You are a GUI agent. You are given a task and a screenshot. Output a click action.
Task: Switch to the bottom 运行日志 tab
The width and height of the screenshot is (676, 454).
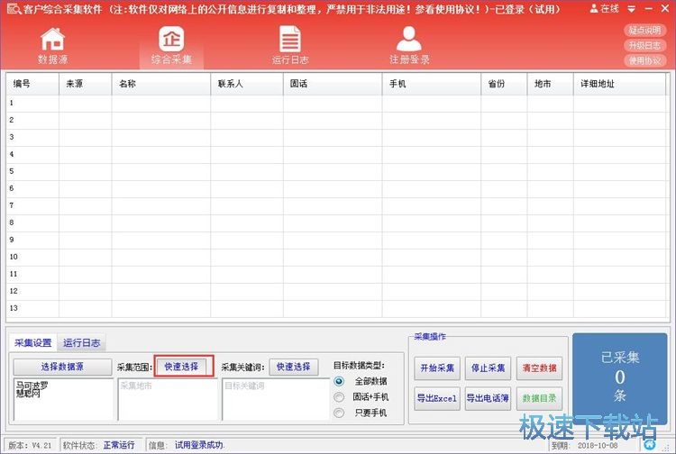pyautogui.click(x=81, y=343)
